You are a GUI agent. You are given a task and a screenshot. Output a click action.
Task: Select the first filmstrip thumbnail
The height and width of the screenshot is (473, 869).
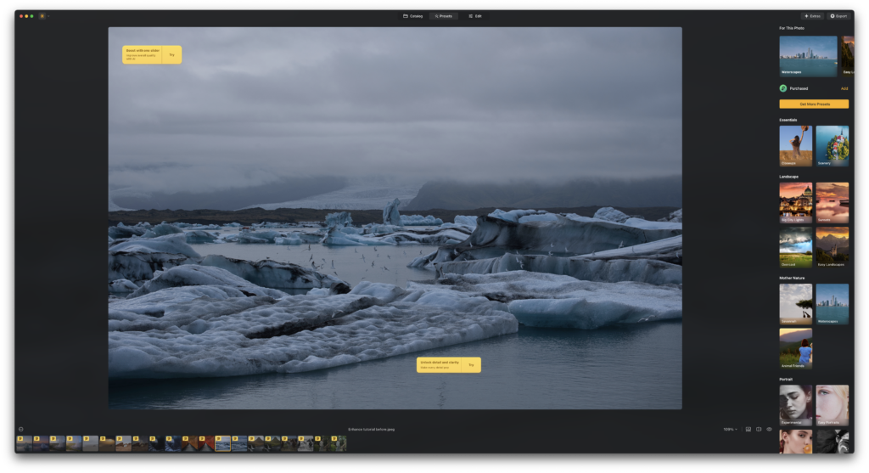click(x=24, y=443)
